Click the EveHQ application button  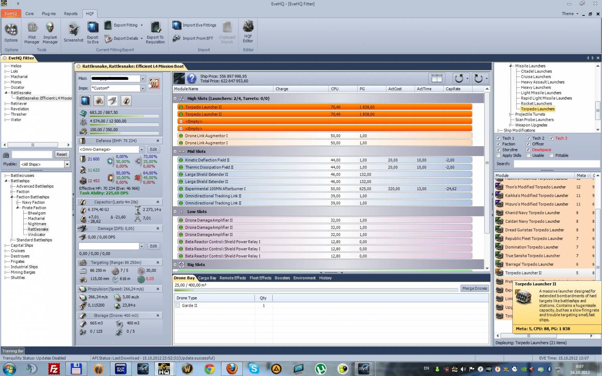coord(11,14)
